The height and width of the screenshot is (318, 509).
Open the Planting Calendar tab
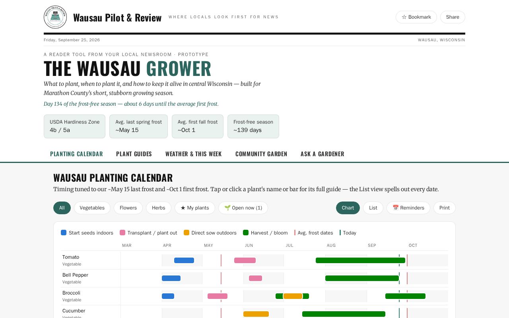click(x=76, y=154)
